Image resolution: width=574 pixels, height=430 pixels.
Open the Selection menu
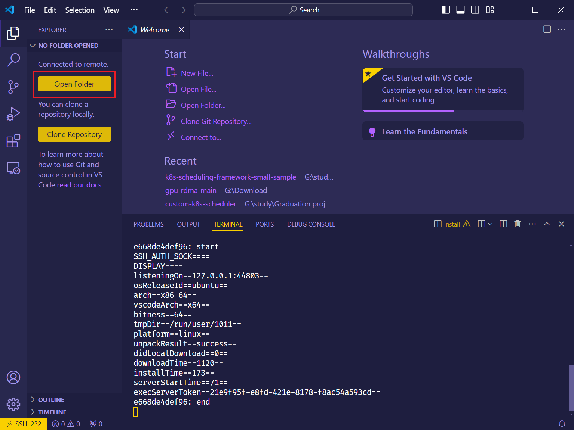80,10
